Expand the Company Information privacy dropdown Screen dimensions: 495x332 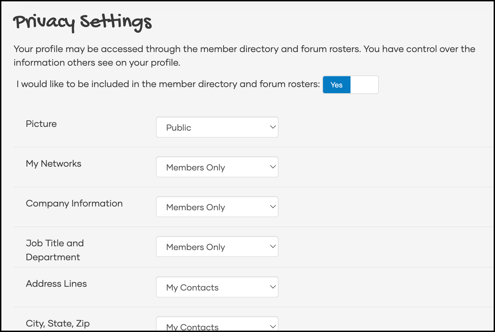tap(217, 207)
